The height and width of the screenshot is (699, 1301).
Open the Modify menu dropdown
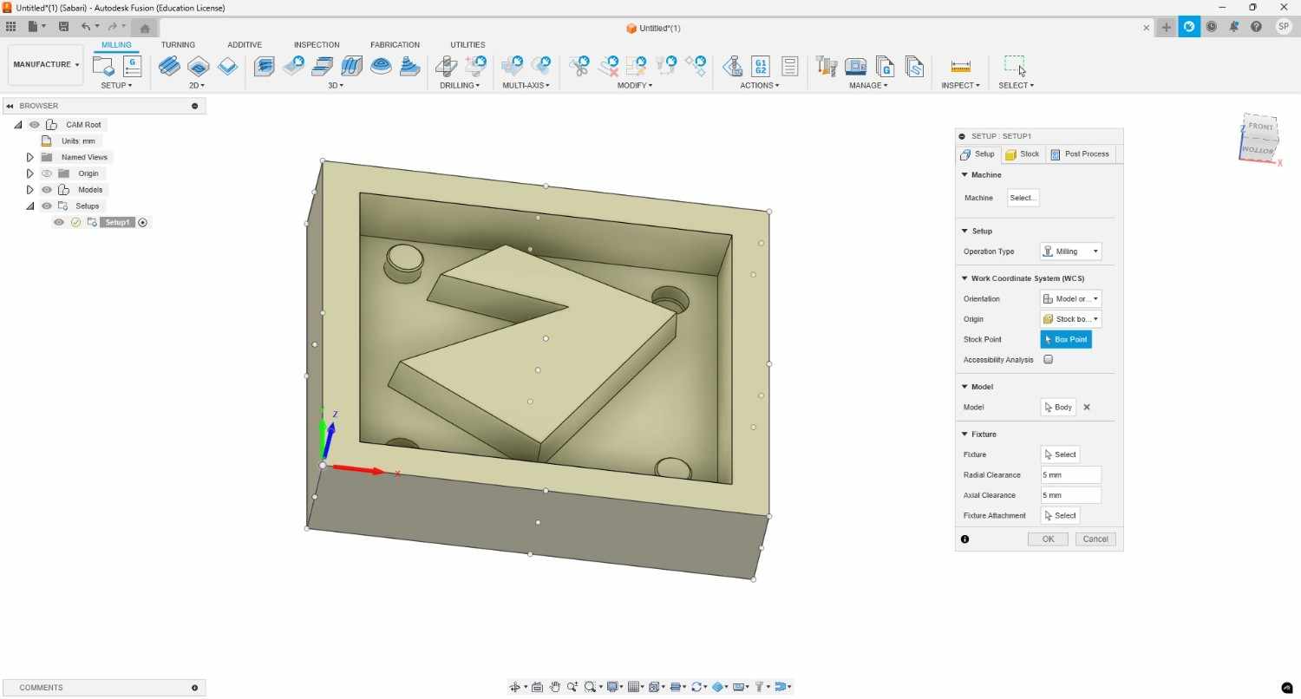(x=635, y=86)
